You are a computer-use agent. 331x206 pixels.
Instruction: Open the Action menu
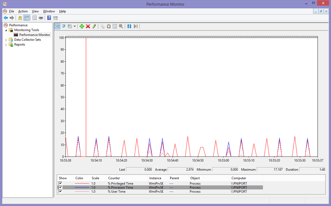point(23,11)
